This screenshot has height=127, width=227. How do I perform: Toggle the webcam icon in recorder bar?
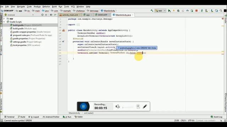138,107
